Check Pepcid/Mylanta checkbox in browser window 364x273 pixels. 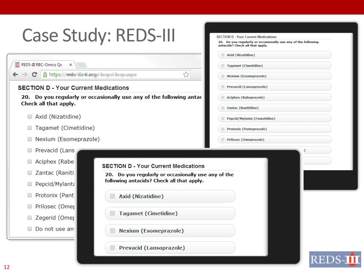(x=30, y=184)
